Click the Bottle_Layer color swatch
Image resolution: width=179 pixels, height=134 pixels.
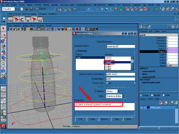click(148, 107)
